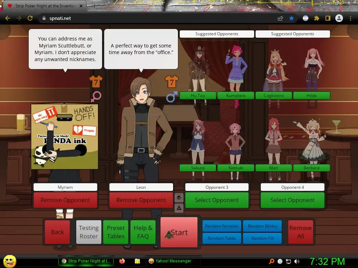Remove Leon as opponent
358x268 pixels.
tap(141, 200)
